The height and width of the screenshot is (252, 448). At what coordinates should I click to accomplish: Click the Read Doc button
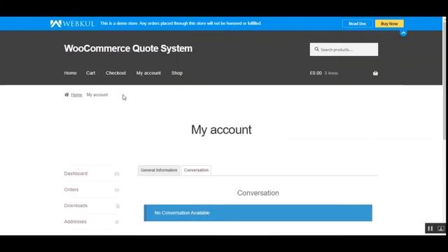357,24
